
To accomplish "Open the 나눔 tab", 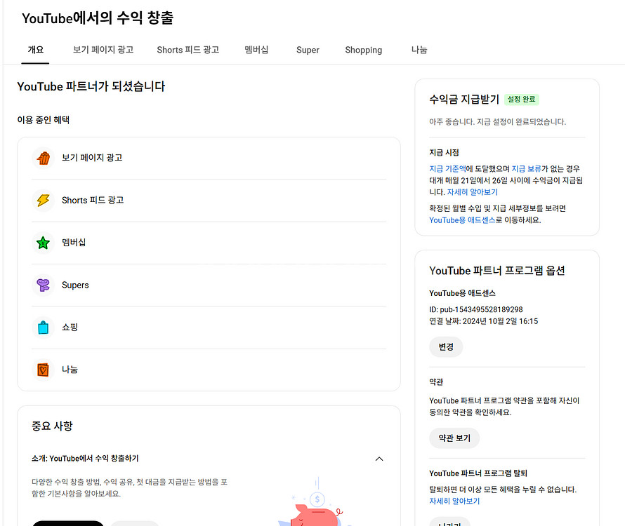I will [x=419, y=50].
